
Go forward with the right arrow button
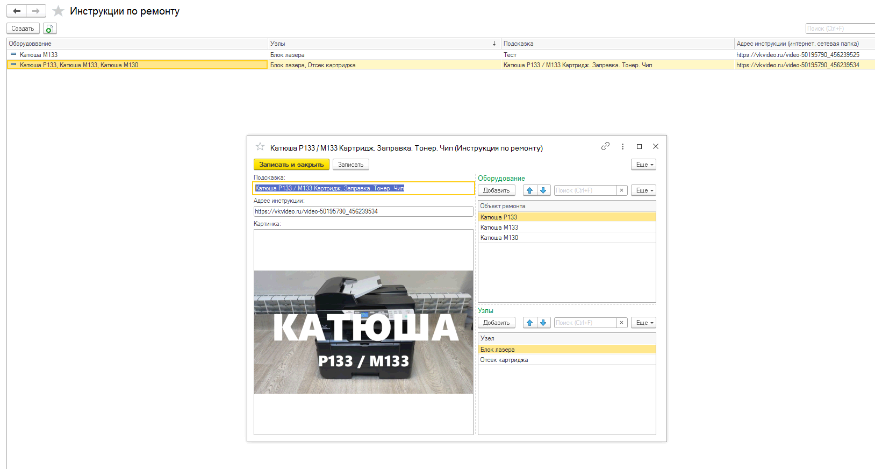click(x=36, y=11)
